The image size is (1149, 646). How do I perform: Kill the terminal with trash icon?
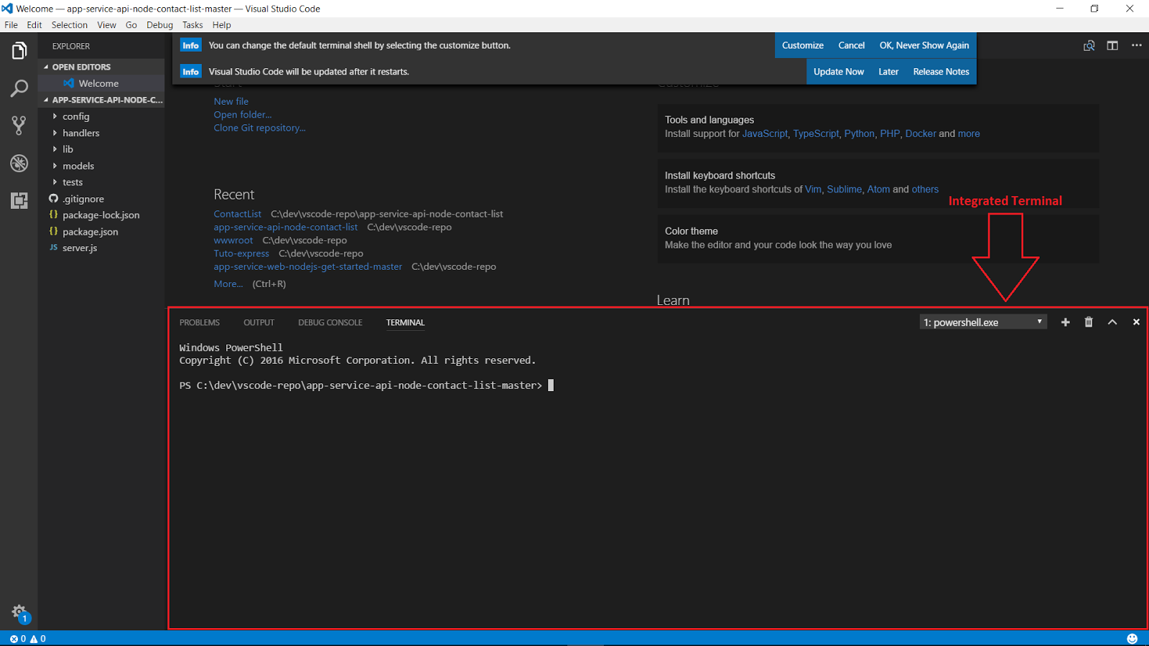tap(1089, 322)
